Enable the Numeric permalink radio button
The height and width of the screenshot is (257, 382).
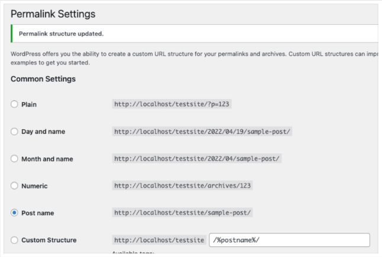pyautogui.click(x=14, y=186)
